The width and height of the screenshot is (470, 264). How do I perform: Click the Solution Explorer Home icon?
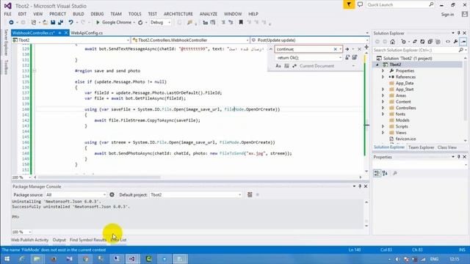[392, 42]
